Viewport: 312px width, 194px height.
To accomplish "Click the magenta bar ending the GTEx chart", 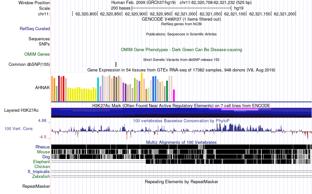I will 174,95.
